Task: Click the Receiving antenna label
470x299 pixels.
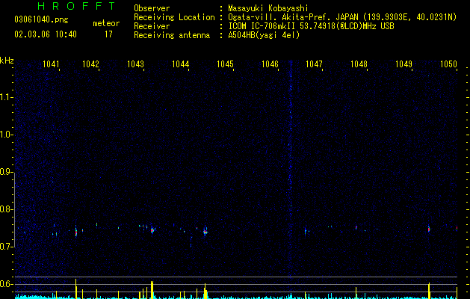Action: pos(172,35)
